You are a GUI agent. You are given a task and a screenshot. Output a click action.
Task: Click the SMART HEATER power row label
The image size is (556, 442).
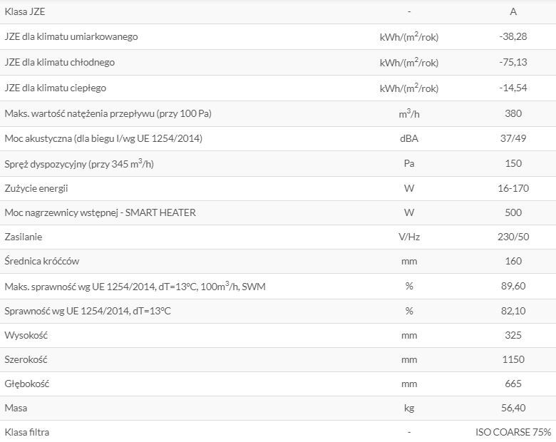tap(100, 212)
